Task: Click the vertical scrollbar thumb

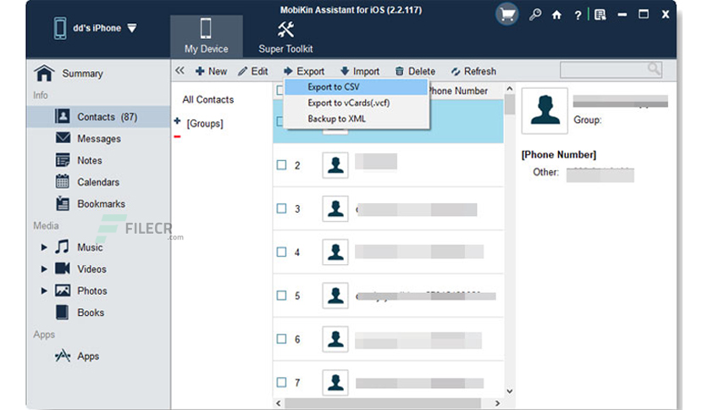Action: [x=509, y=104]
